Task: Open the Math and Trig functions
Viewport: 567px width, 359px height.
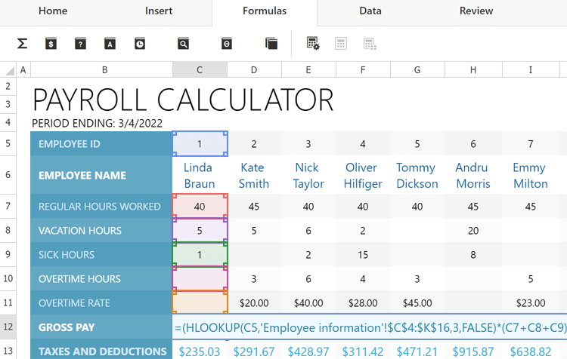Action: coord(227,44)
